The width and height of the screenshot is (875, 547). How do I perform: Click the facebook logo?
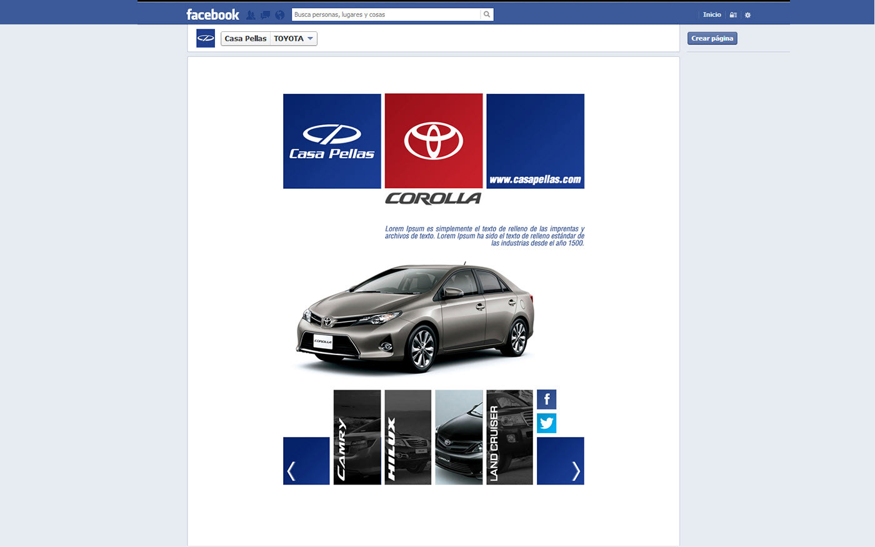tap(212, 14)
